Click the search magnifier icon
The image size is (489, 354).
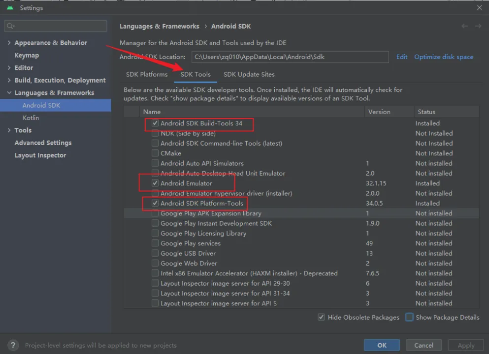11,26
